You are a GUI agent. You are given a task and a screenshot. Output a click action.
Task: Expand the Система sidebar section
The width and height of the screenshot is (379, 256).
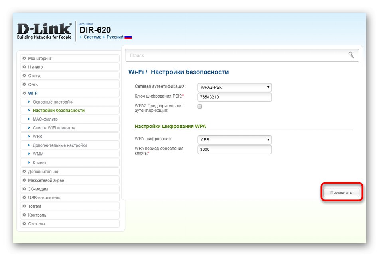pos(70,224)
